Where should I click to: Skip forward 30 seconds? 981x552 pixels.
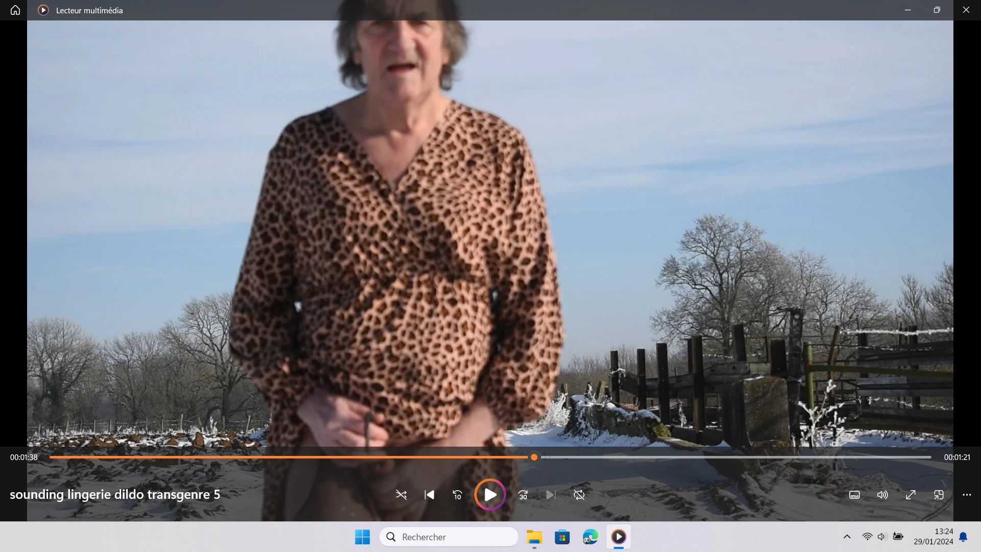[523, 495]
